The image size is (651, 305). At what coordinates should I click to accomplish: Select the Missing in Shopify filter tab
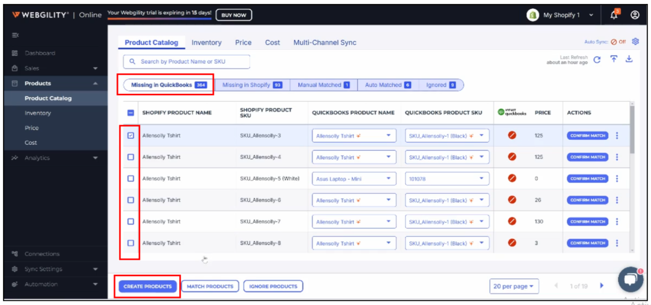coord(252,85)
